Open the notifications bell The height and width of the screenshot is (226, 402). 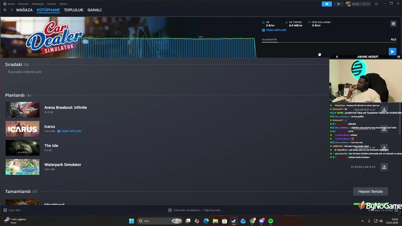pyautogui.click(x=339, y=4)
